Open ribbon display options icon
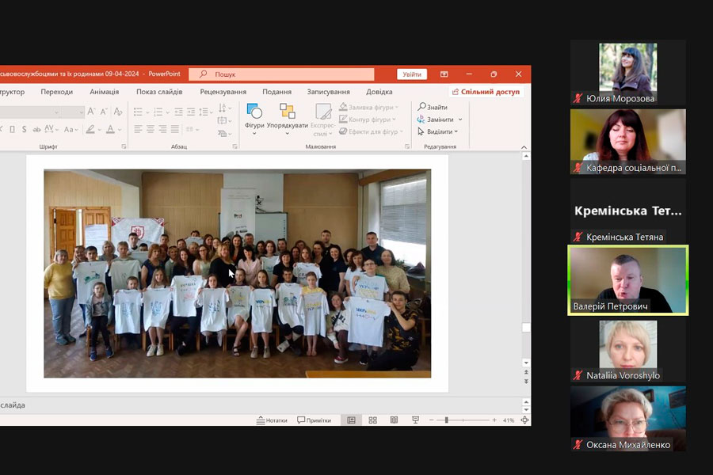This screenshot has width=713, height=475. [x=444, y=74]
